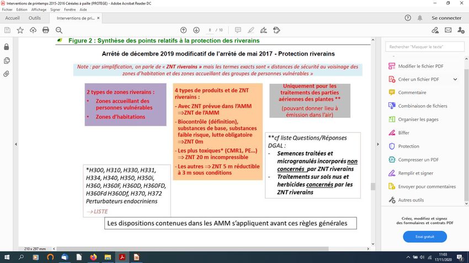Open the Aide menu
The height and width of the screenshot is (263, 469).
[83, 9]
